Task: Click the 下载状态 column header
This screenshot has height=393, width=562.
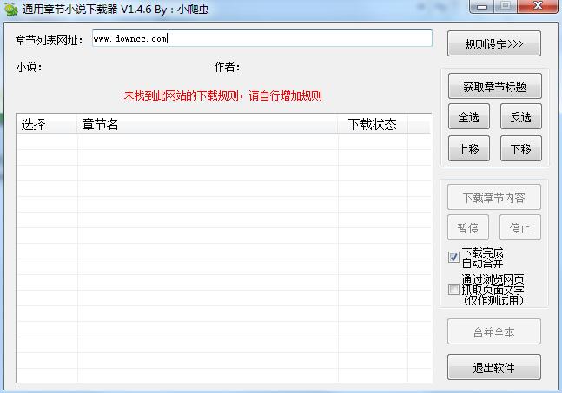Action: [373, 124]
